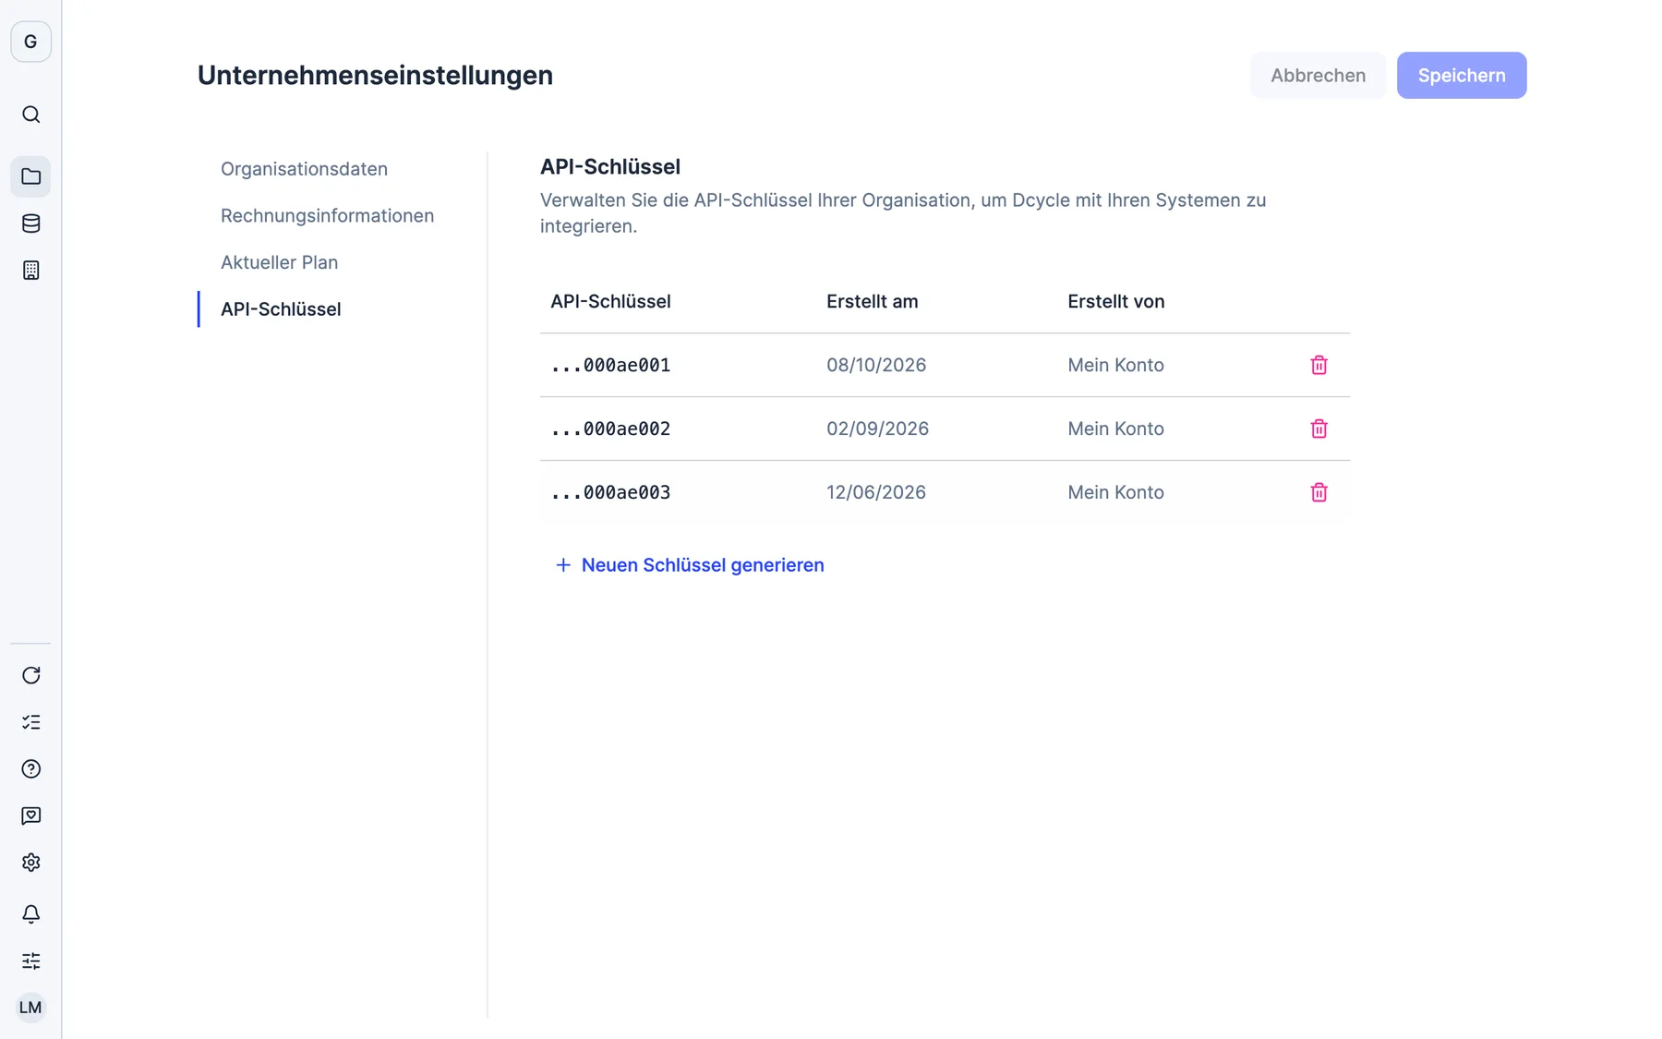Click the Speichern button

tap(1462, 76)
